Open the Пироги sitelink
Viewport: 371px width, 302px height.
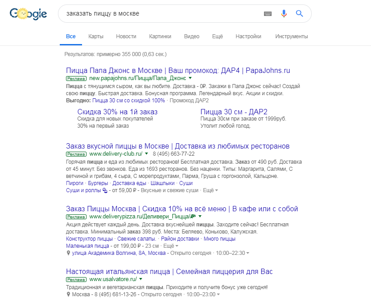point(74,183)
